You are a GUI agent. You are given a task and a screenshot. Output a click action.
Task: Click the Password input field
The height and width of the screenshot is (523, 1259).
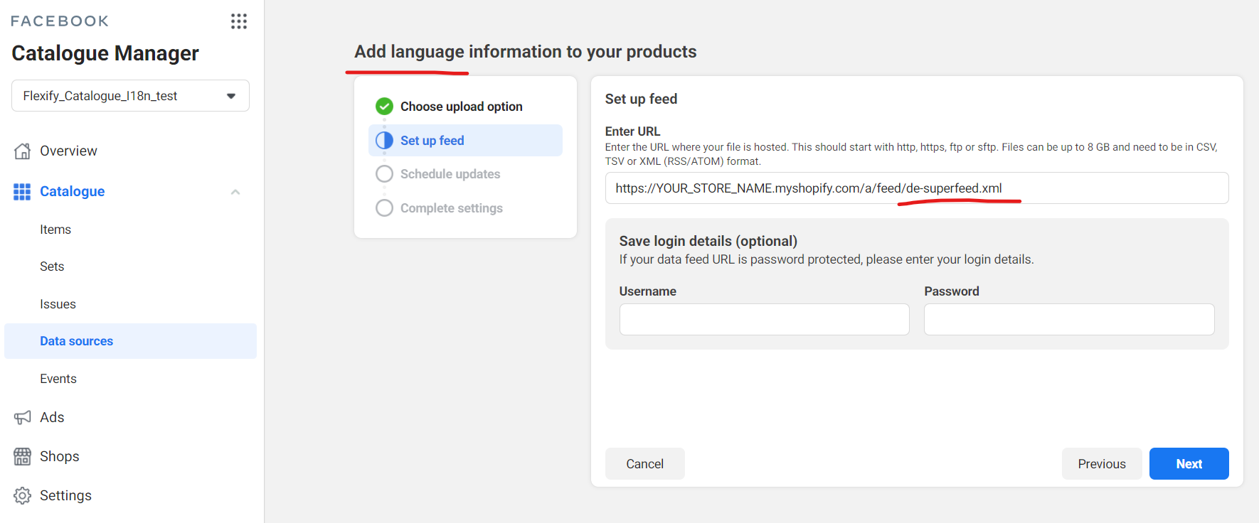[x=1069, y=320]
